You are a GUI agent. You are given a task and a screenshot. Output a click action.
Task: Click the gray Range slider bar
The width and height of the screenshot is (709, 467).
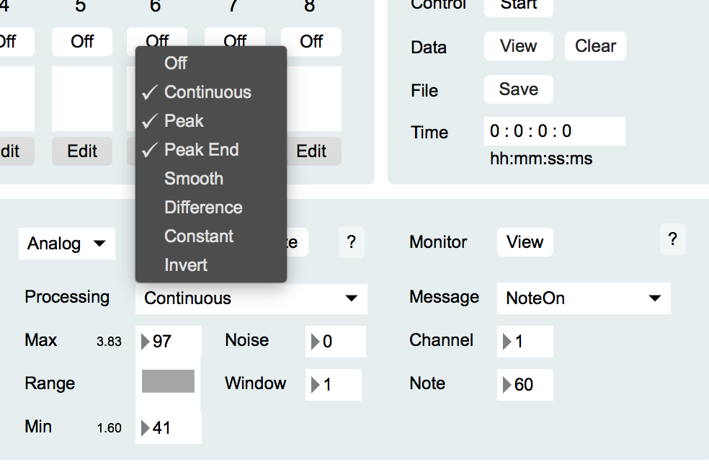tap(168, 381)
